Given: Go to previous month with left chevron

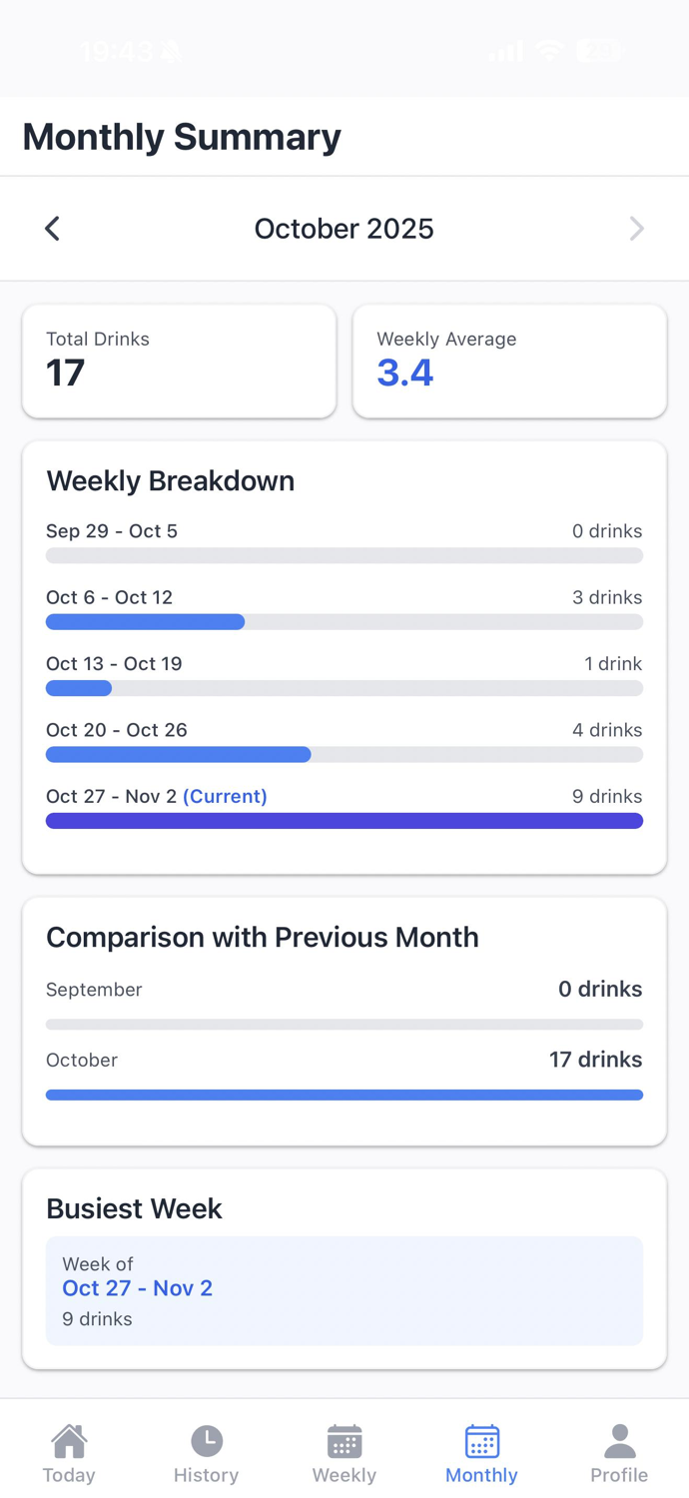Looking at the screenshot, I should [x=51, y=228].
